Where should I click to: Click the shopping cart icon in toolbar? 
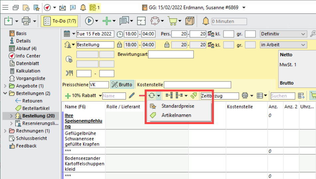tap(172, 21)
